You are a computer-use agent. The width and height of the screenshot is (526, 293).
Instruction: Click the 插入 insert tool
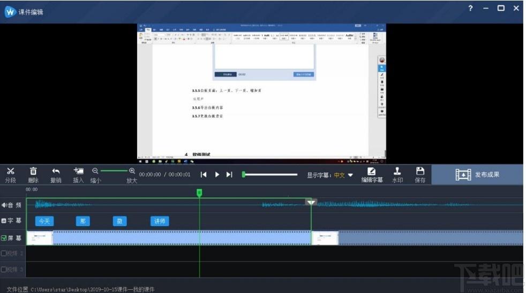(79, 175)
